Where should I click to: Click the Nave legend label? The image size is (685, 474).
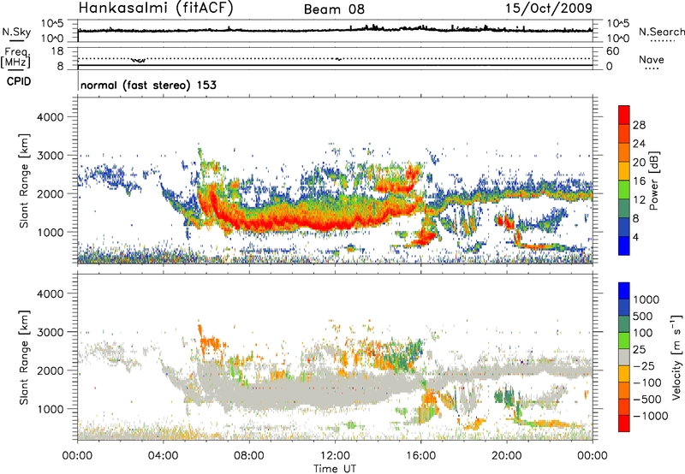tap(652, 60)
